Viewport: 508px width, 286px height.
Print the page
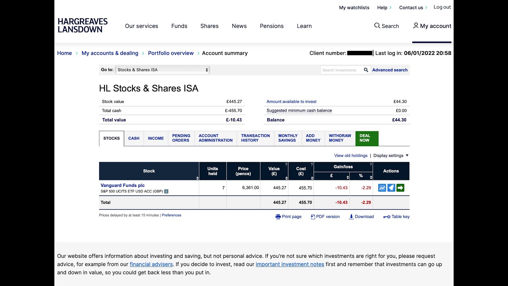click(289, 217)
